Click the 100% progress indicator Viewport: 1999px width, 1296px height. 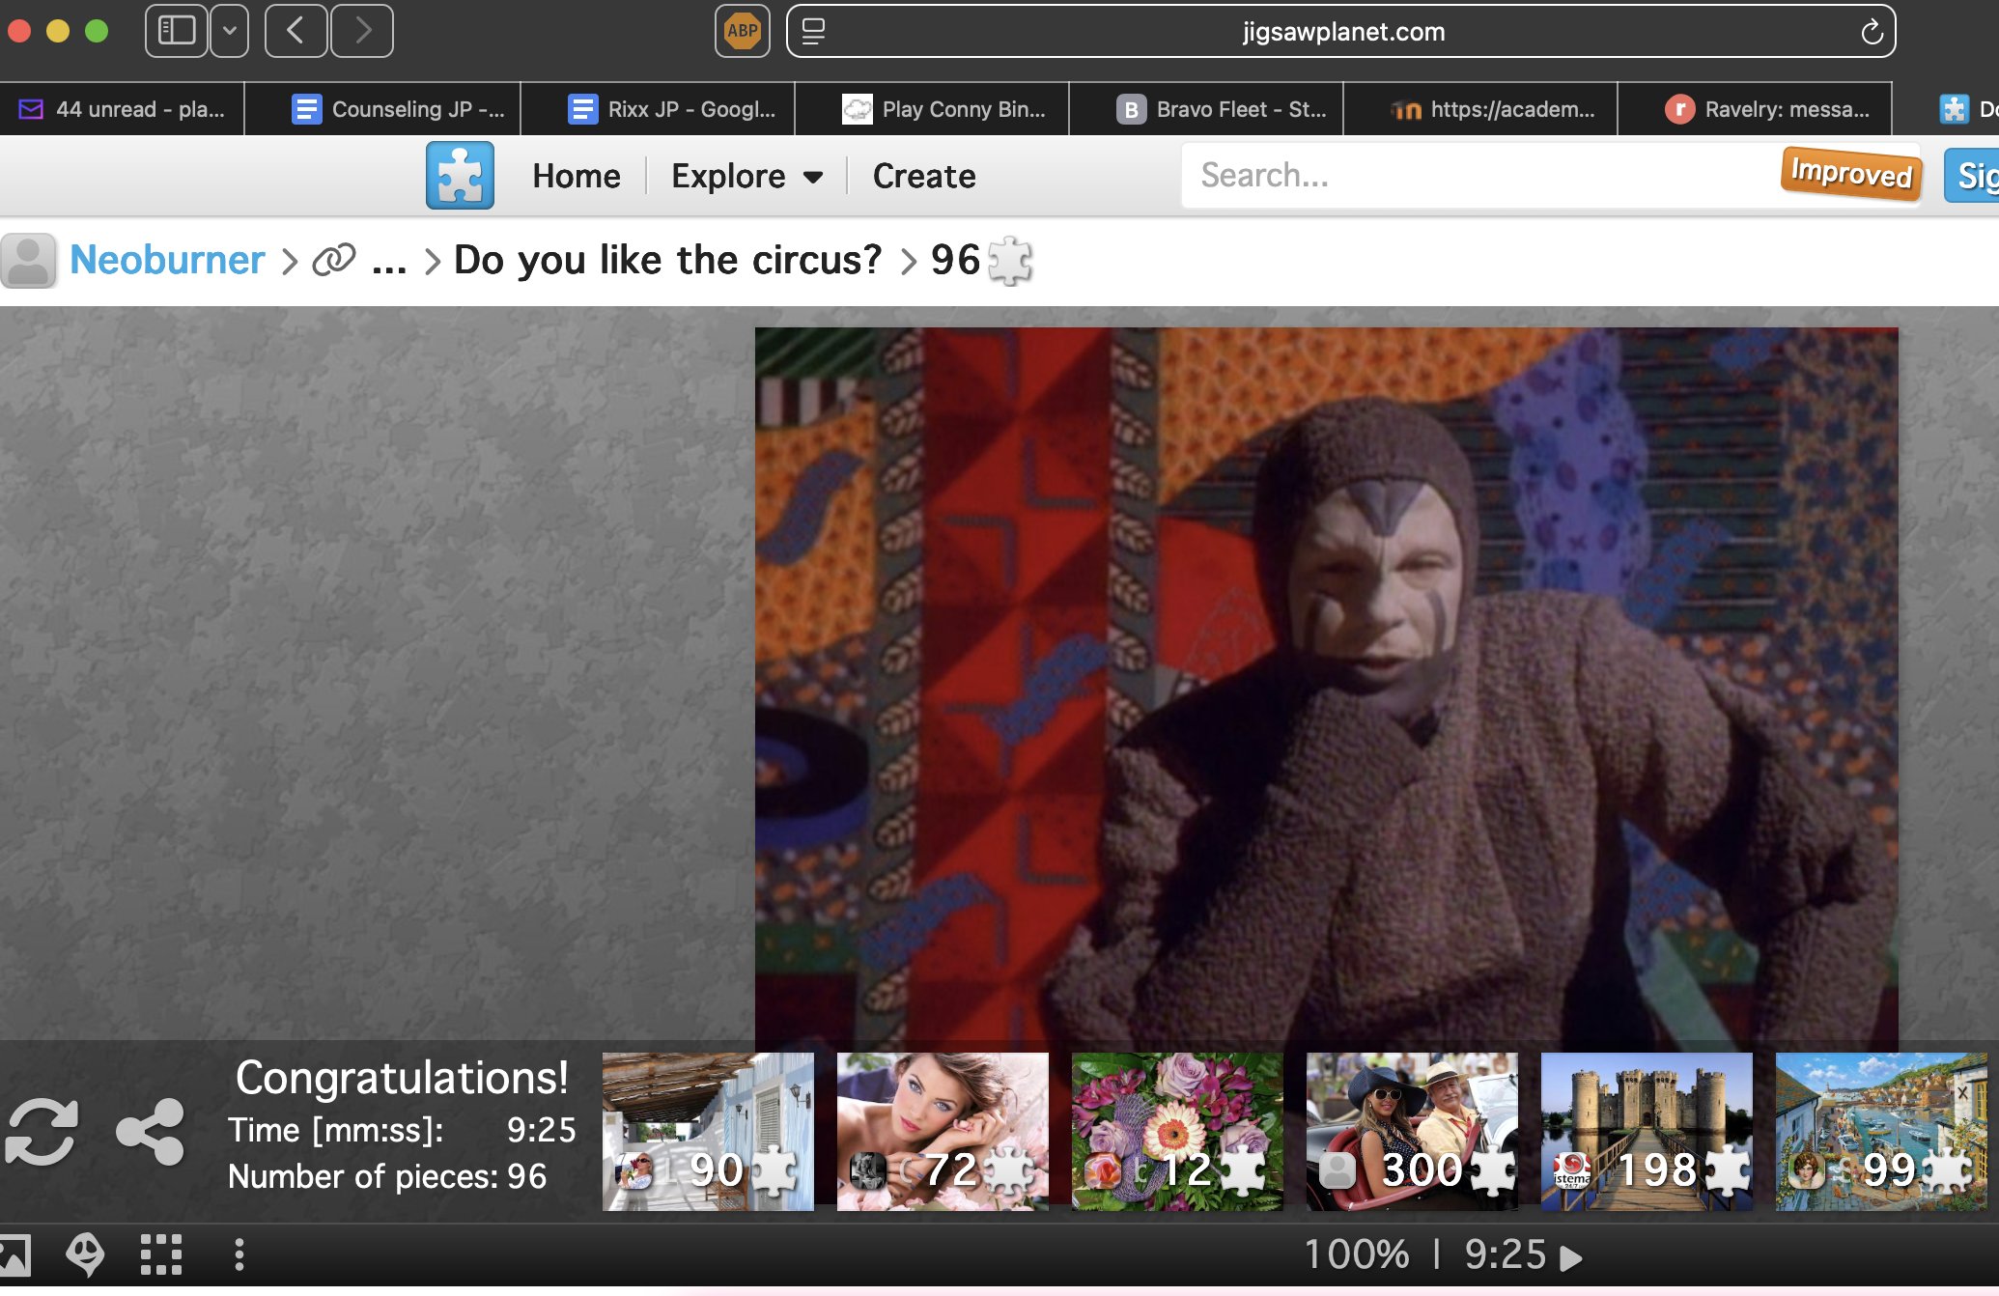click(x=1357, y=1254)
